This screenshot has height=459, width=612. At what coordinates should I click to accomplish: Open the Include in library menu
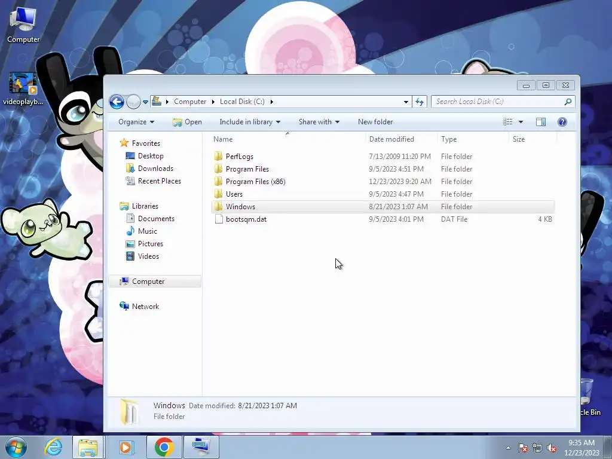[250, 122]
